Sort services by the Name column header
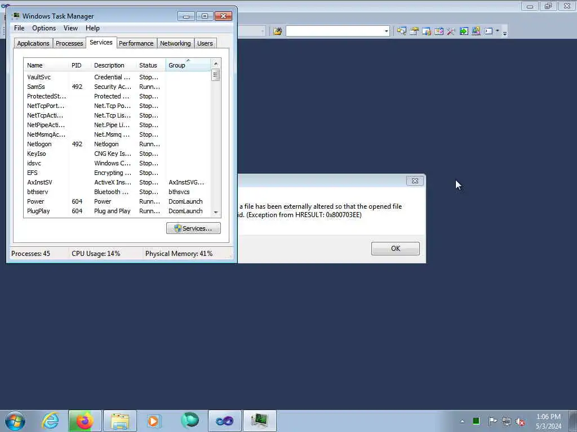Screen dimensions: 577x432 [46, 65]
